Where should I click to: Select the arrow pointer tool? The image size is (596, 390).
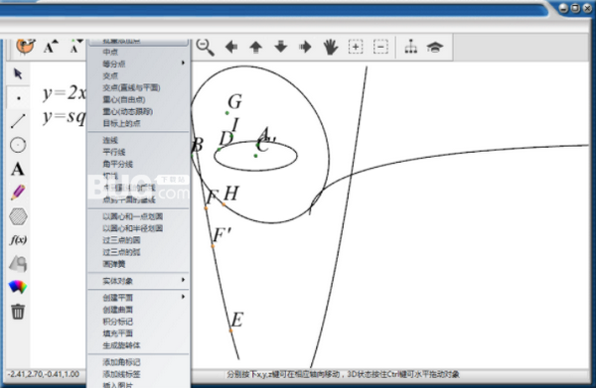click(18, 73)
